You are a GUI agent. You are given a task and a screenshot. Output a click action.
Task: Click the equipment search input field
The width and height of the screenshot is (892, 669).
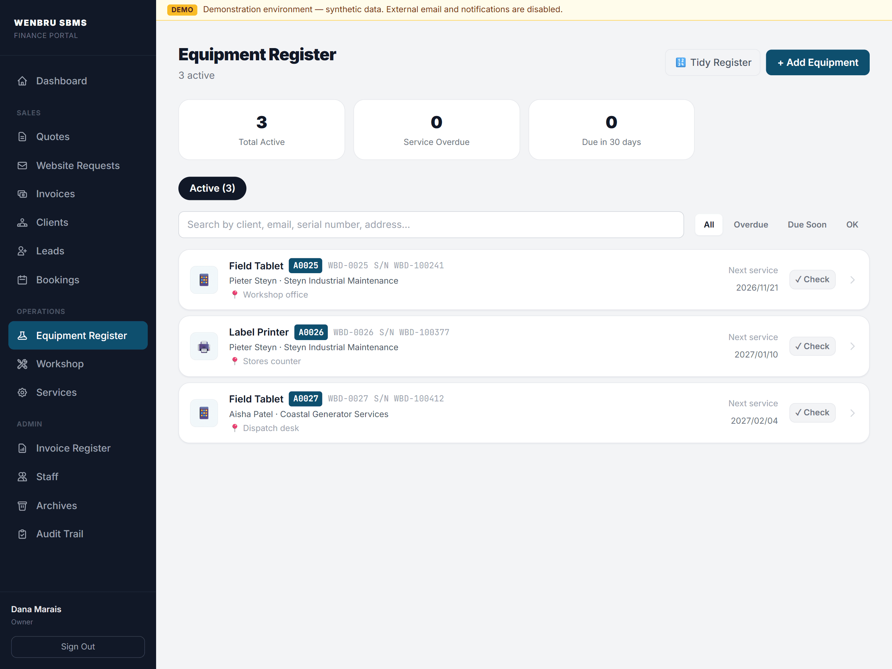(431, 225)
